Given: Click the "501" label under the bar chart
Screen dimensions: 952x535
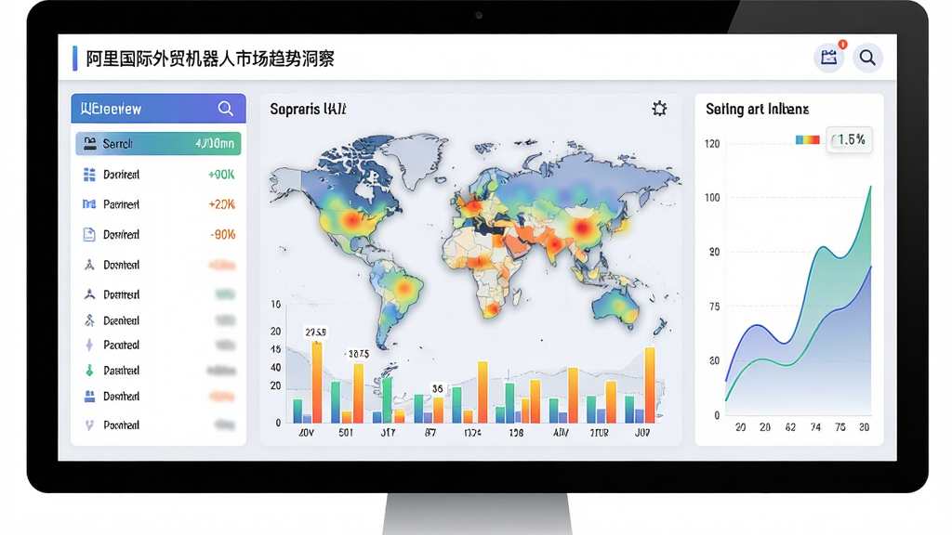Looking at the screenshot, I should 346,433.
